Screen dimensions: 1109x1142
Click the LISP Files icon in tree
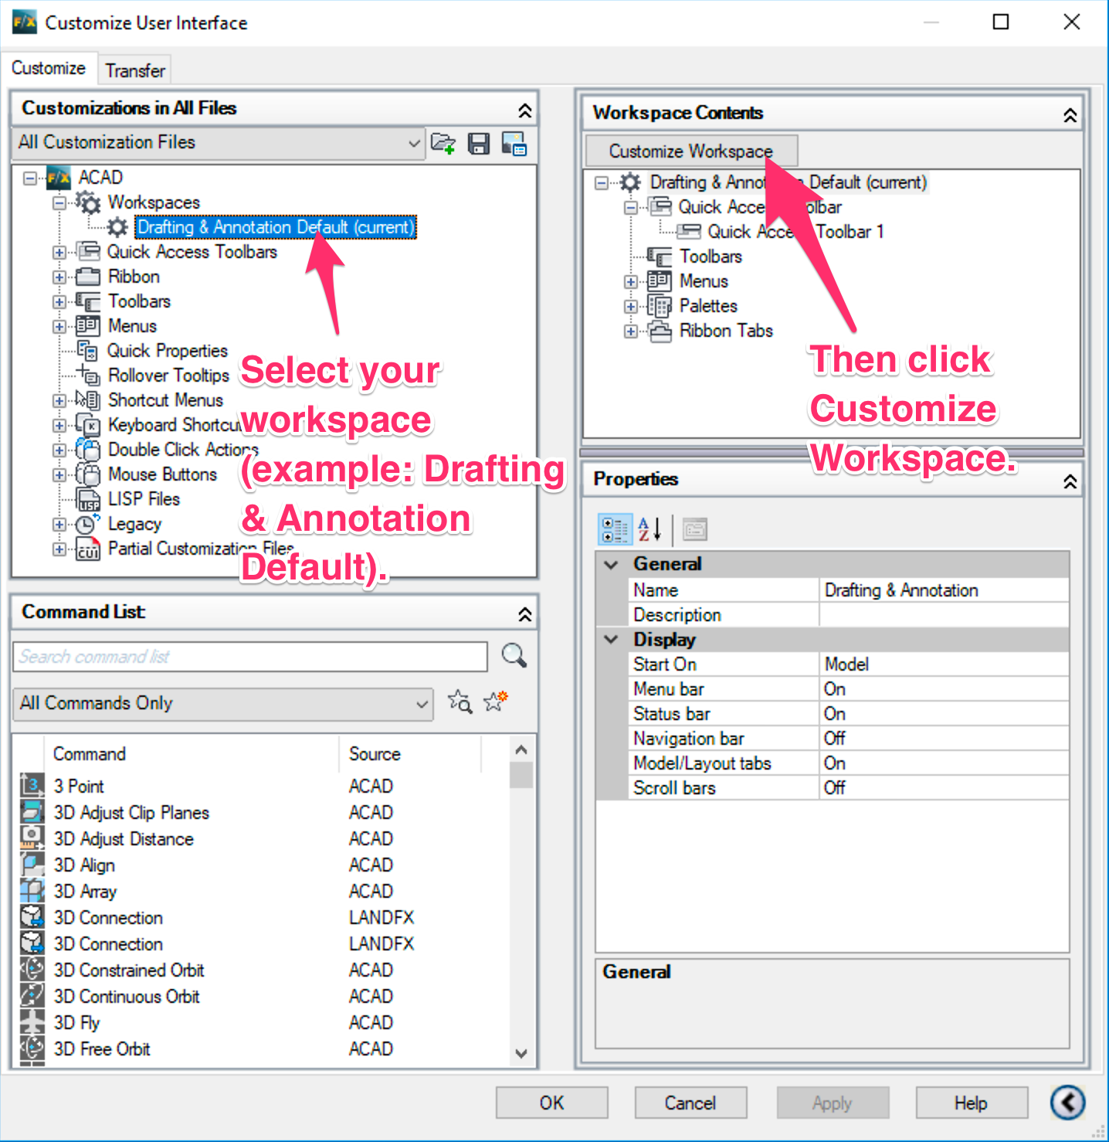click(x=89, y=499)
